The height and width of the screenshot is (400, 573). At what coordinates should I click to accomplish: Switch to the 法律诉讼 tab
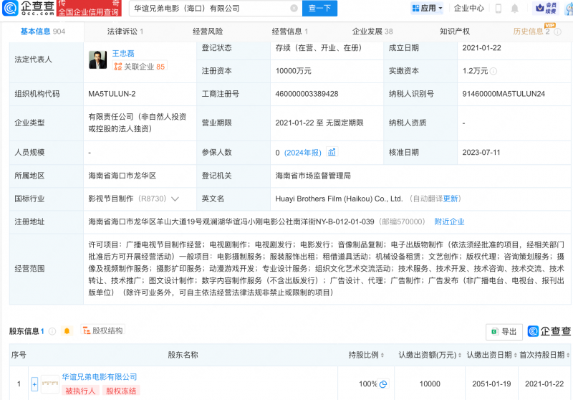coord(125,32)
